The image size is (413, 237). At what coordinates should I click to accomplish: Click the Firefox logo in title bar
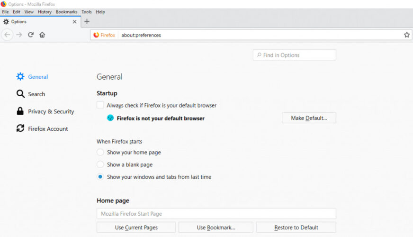coord(3,4)
